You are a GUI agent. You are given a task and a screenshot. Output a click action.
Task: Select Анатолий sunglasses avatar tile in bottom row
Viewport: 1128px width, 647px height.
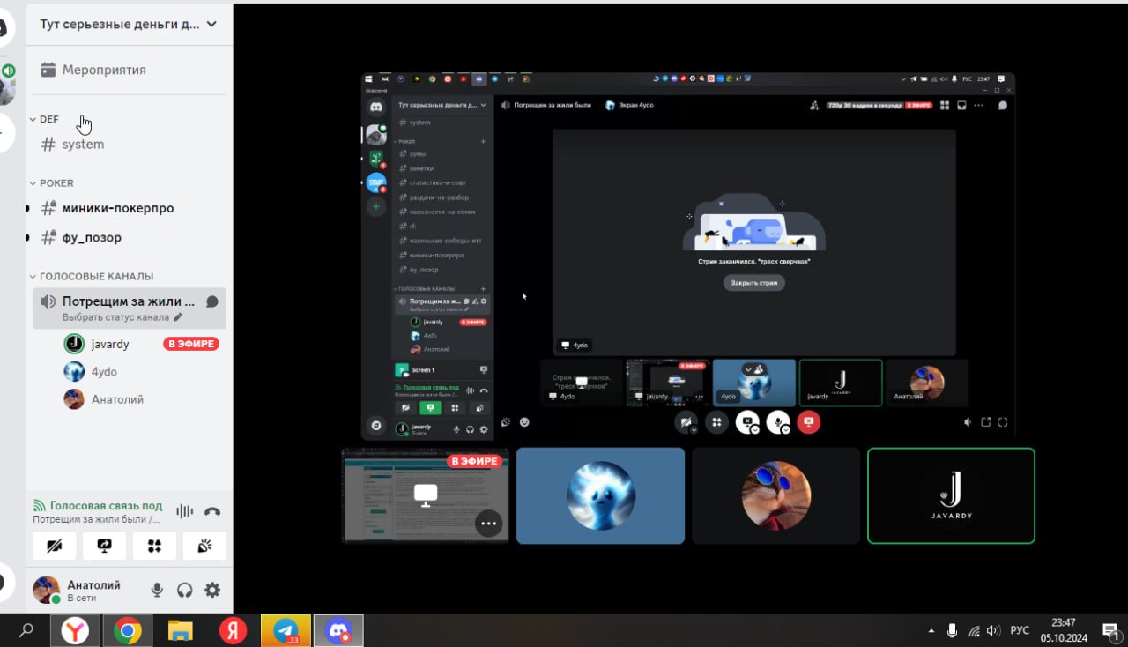[x=775, y=495]
